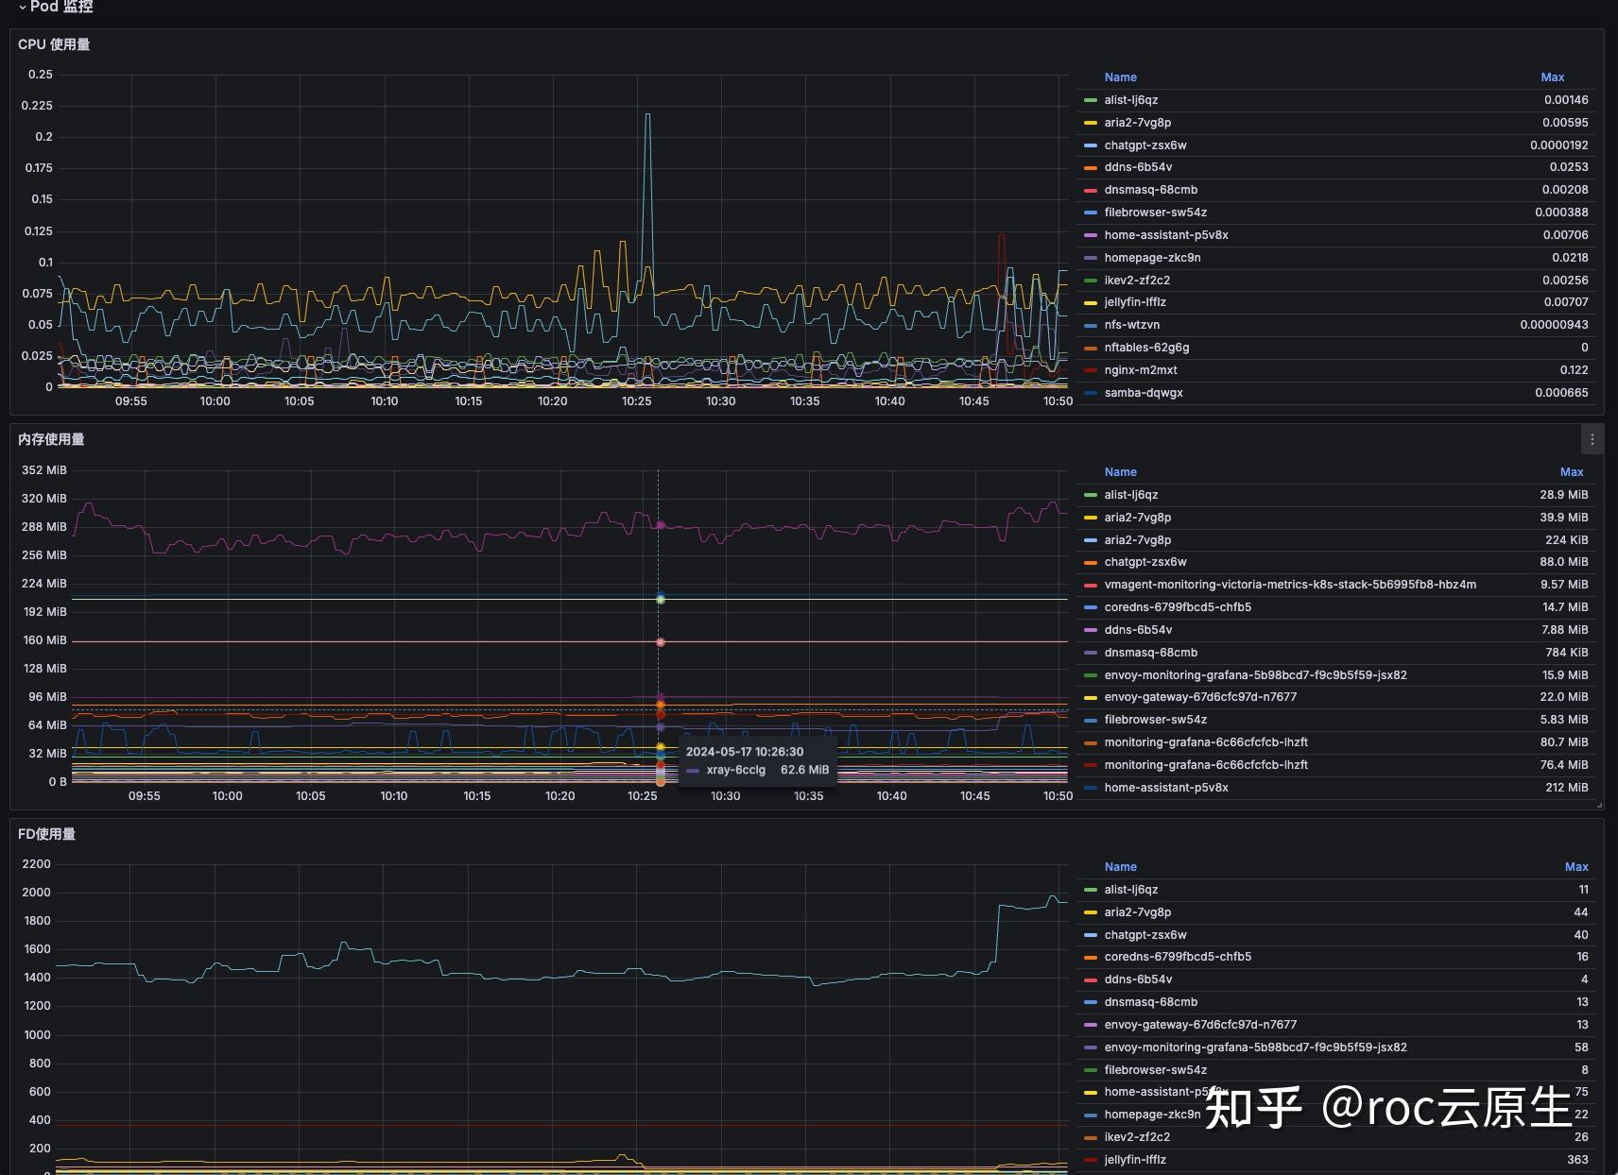1618x1175 pixels.
Task: Select the vmagent-monitoring-victoria-metrics legend entry
Action: tap(1290, 585)
